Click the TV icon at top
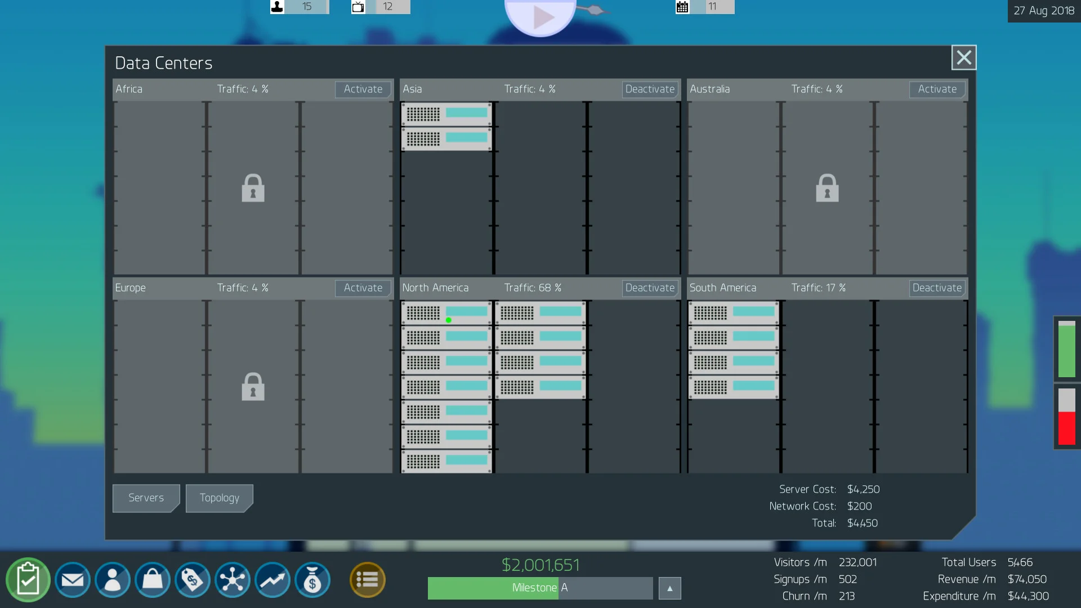 click(358, 7)
